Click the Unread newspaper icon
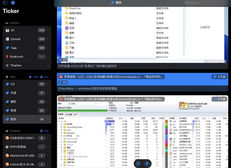The image size is (231, 168). [7, 39]
